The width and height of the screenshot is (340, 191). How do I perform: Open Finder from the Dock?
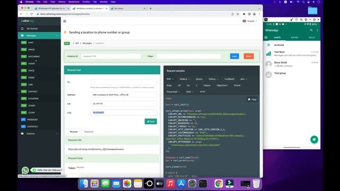(x=84, y=184)
